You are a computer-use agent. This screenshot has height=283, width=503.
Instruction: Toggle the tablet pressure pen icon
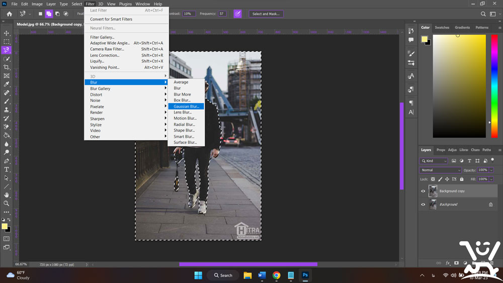pos(237,14)
